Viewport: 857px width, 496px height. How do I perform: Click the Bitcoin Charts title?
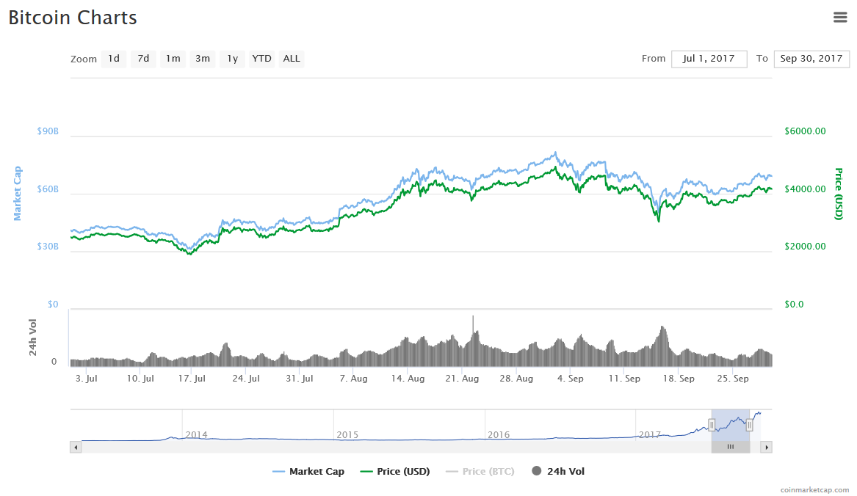[73, 18]
